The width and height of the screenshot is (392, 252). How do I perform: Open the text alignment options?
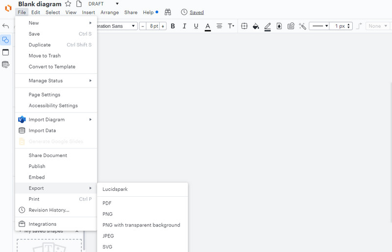click(x=219, y=26)
